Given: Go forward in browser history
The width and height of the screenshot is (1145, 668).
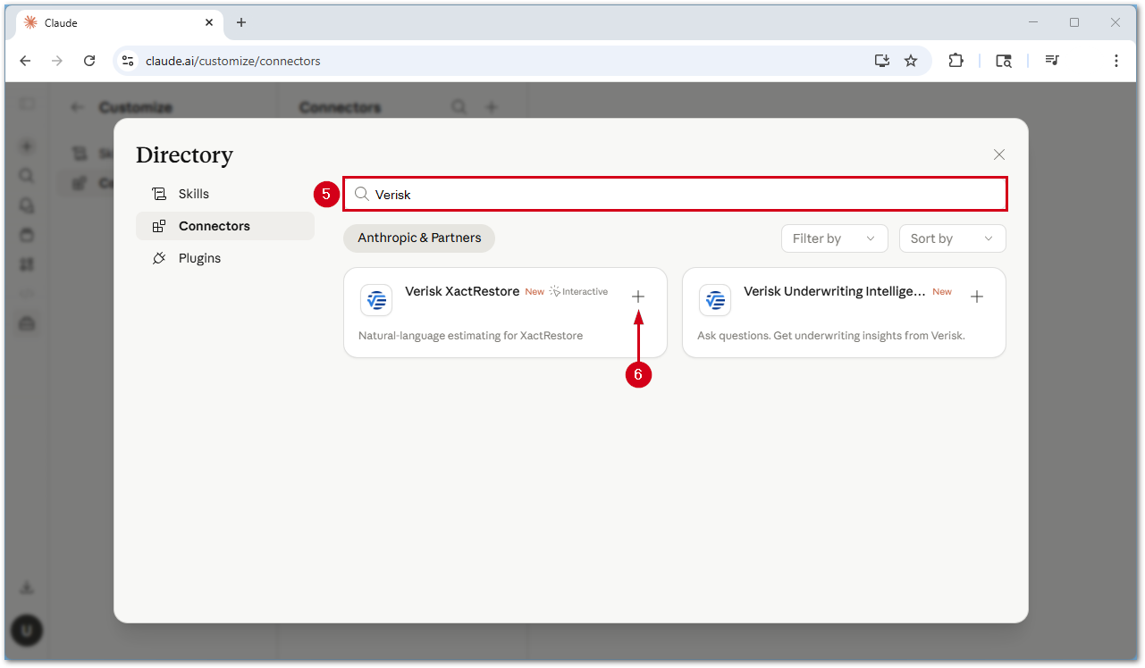Looking at the screenshot, I should coord(57,61).
